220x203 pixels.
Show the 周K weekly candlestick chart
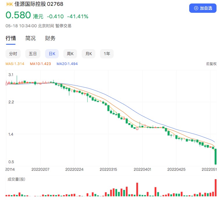tap(70, 54)
